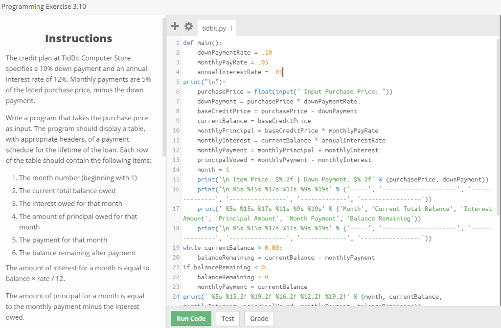Viewport: 501px width, 328px height.
Task: Click the line number 19 in the gutter
Action: [x=176, y=248]
